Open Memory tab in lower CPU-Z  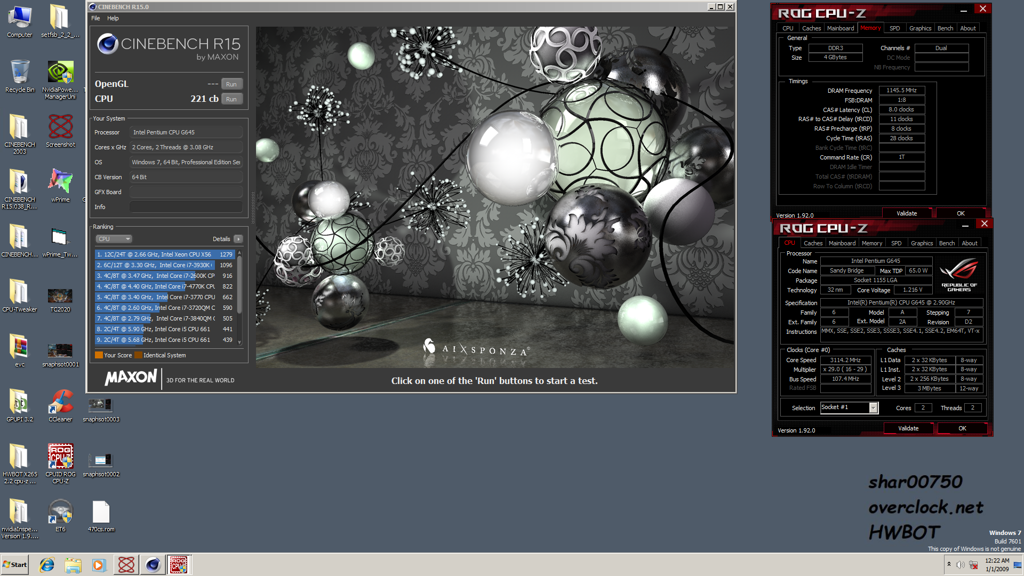[x=872, y=243]
